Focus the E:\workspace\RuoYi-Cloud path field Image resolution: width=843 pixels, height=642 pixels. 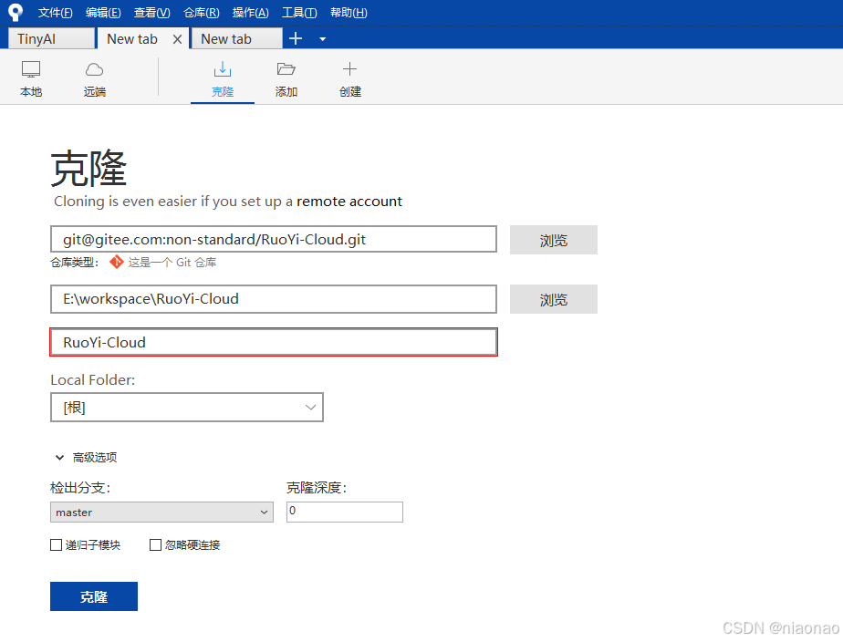click(274, 299)
